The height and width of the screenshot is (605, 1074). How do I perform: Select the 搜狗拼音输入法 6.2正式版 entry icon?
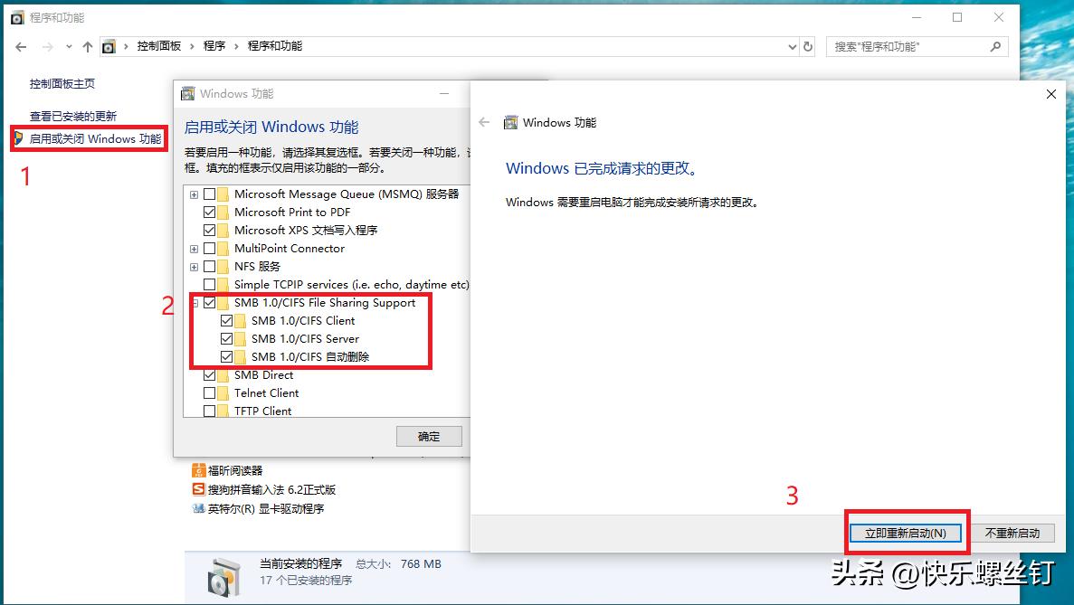[x=199, y=489]
